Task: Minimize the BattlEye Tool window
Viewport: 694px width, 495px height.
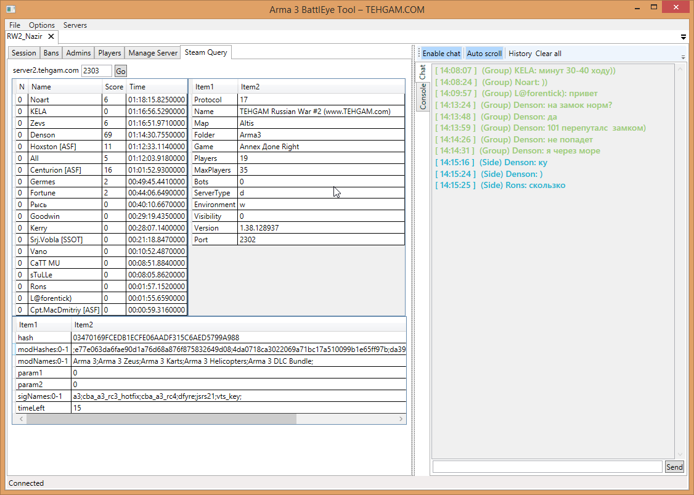Action: [637, 9]
